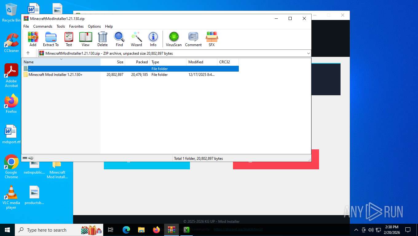Open VLC media player desktop shortcut
The height and width of the screenshot is (236, 418).
point(11,197)
